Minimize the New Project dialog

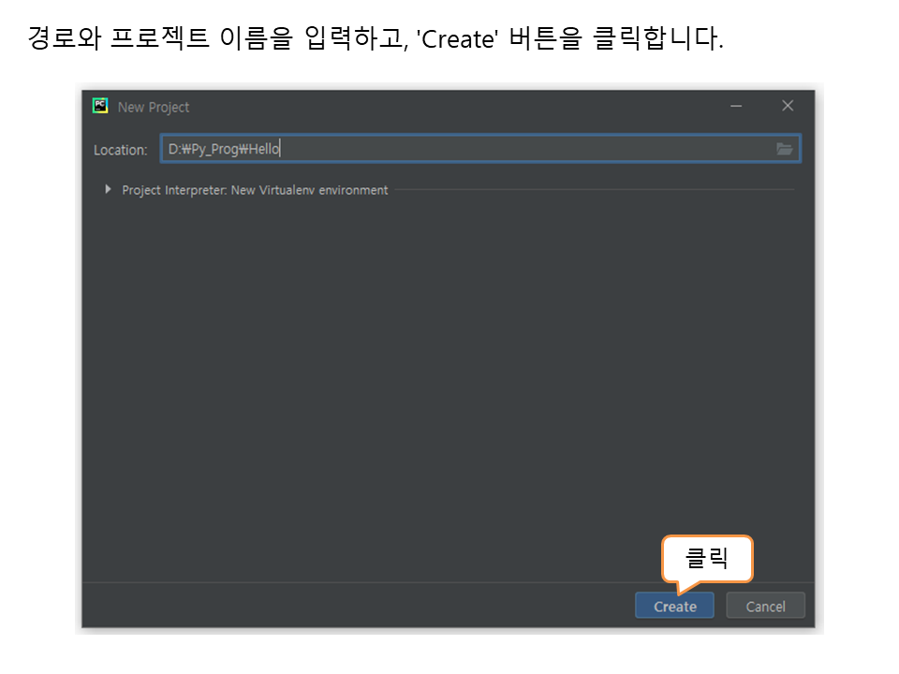point(737,107)
